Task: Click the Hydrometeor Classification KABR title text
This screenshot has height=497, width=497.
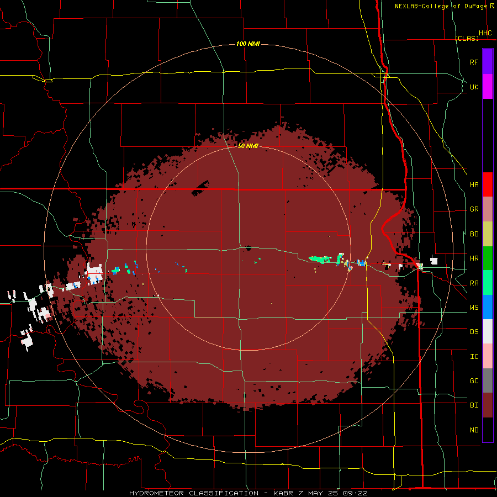Action: click(248, 493)
